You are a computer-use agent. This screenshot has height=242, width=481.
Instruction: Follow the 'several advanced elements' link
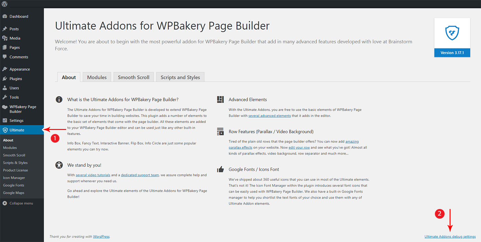click(270, 116)
